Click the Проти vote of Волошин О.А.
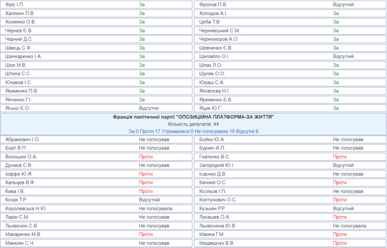Image resolution: width=387 pixels, height=248 pixels. (x=145, y=157)
